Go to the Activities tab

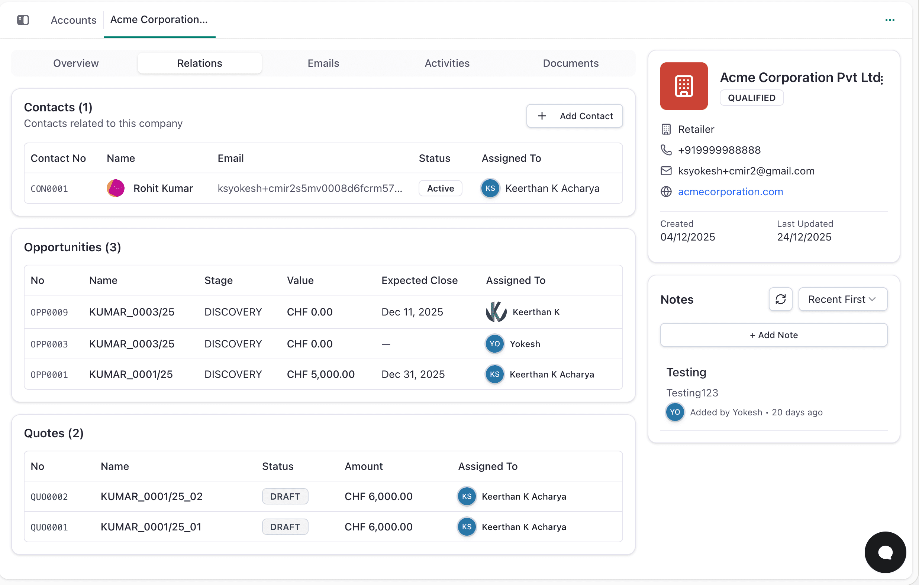tap(447, 63)
